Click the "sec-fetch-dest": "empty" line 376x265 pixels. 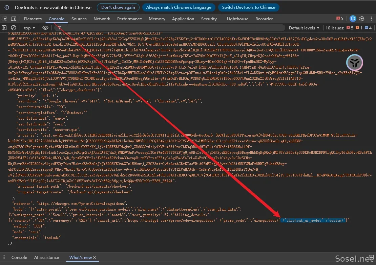pyautogui.click(x=42, y=119)
